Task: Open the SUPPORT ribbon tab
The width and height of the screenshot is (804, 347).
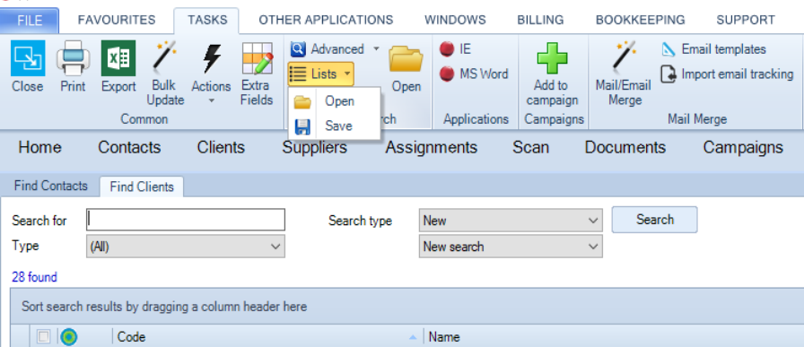Action: [746, 20]
